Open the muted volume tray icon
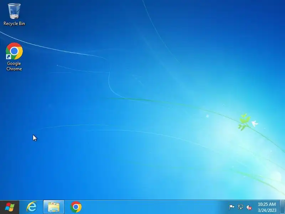The width and height of the screenshot is (285, 214). pyautogui.click(x=249, y=207)
